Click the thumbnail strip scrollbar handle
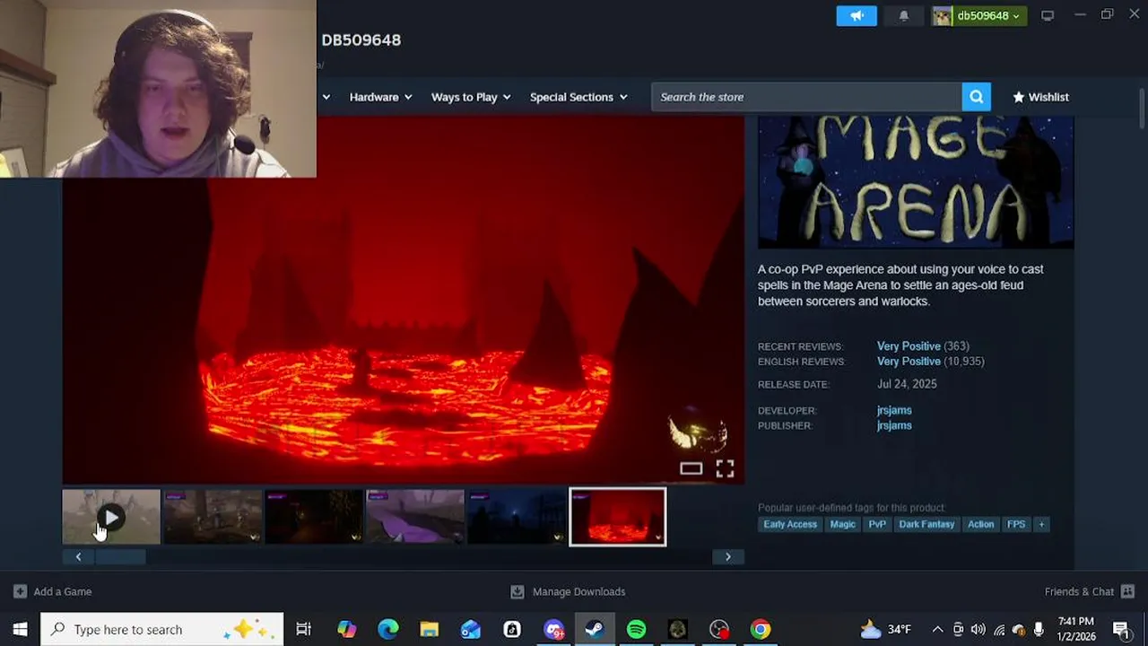Image resolution: width=1148 pixels, height=646 pixels. pos(120,557)
